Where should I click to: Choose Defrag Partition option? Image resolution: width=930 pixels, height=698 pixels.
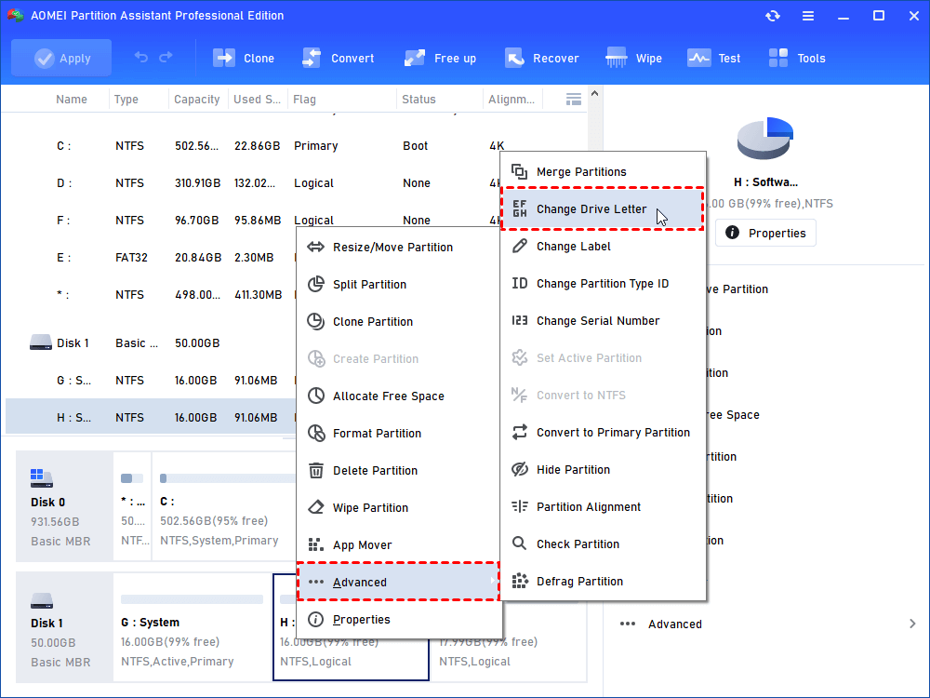point(604,581)
